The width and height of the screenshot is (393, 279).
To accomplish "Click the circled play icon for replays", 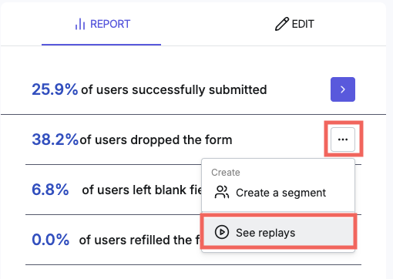I will [x=222, y=232].
